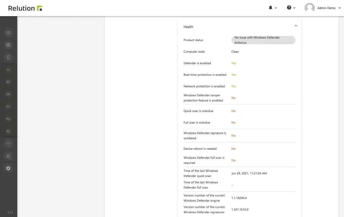Click the engine version '1.1.18200.4'
344x217 pixels.
coord(239,198)
